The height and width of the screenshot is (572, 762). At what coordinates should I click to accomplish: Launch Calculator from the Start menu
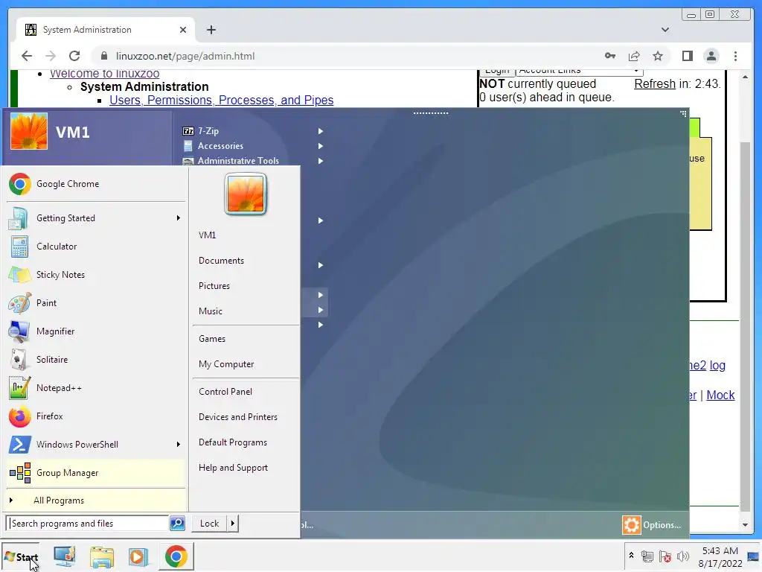click(96, 246)
